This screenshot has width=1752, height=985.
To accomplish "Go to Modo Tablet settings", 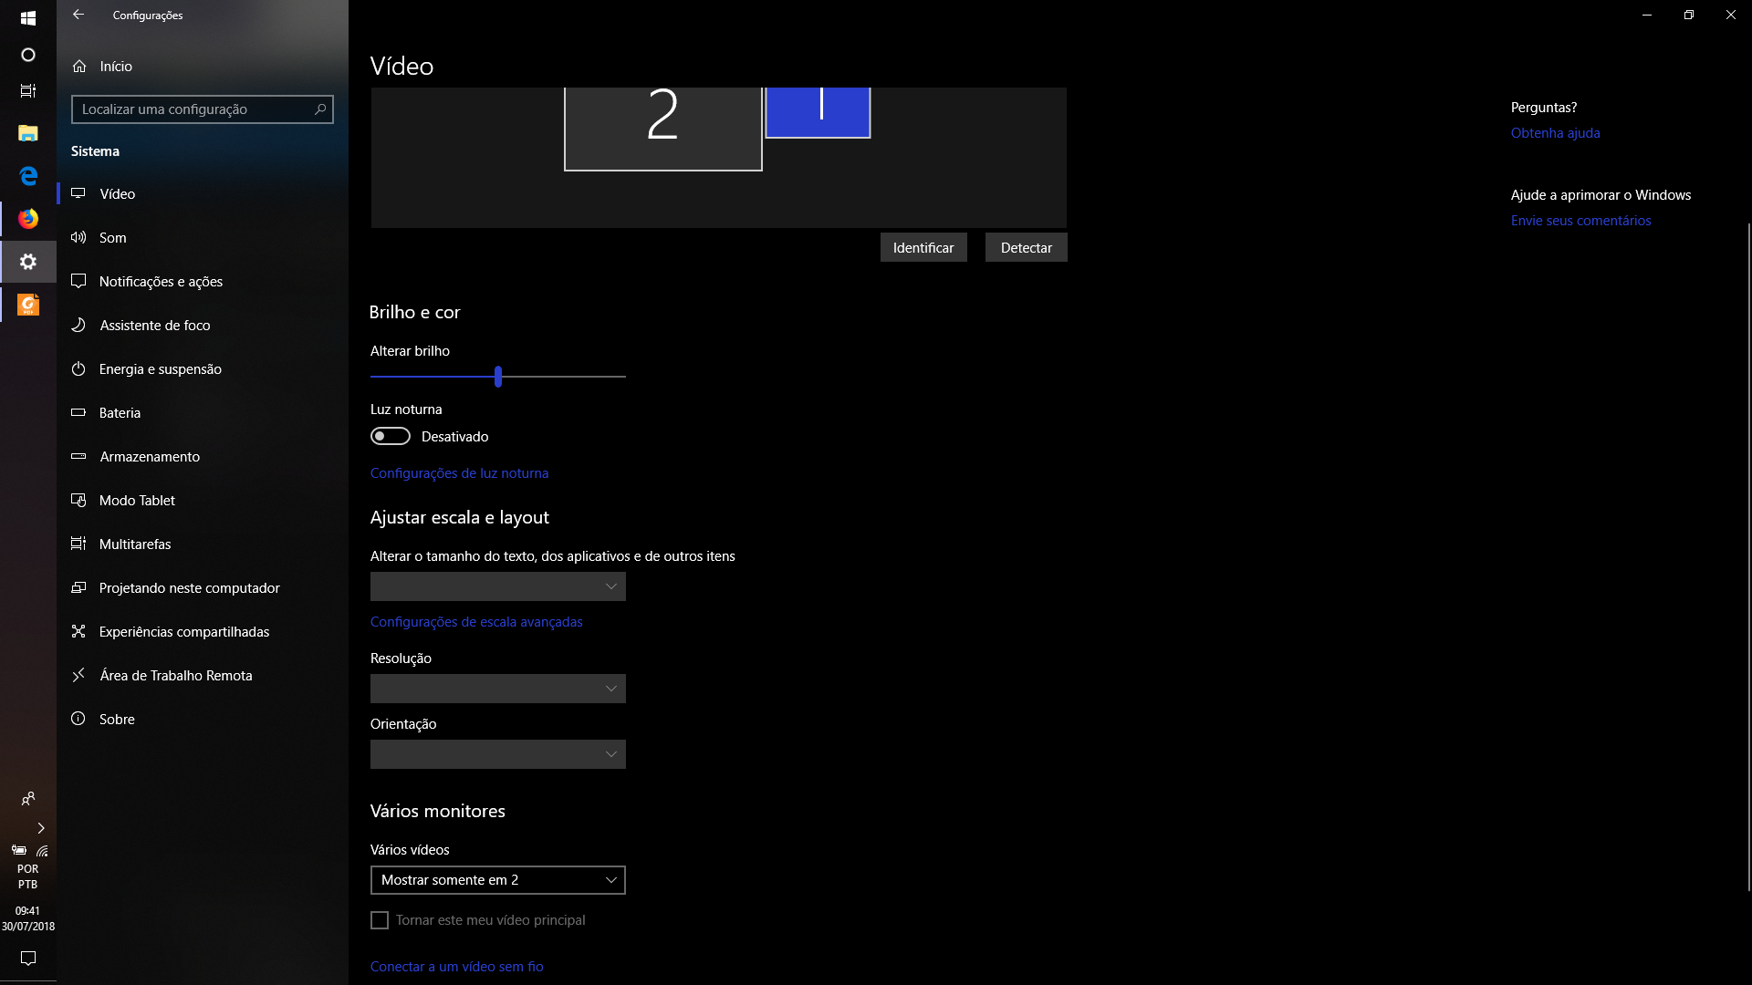I will (x=137, y=501).
